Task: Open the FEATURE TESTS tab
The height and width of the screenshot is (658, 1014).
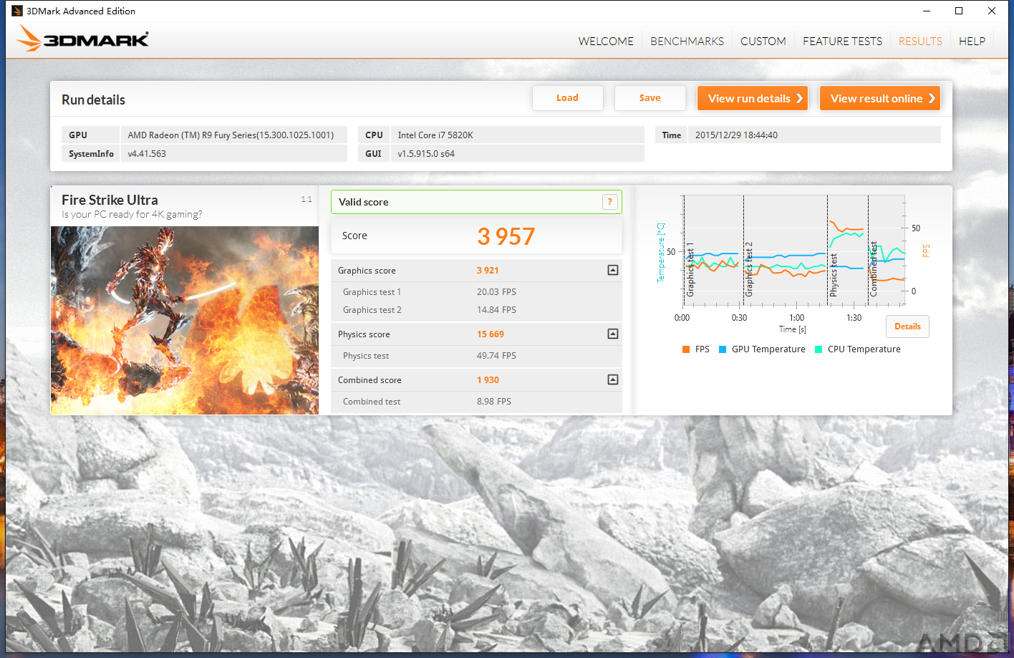Action: [x=842, y=41]
